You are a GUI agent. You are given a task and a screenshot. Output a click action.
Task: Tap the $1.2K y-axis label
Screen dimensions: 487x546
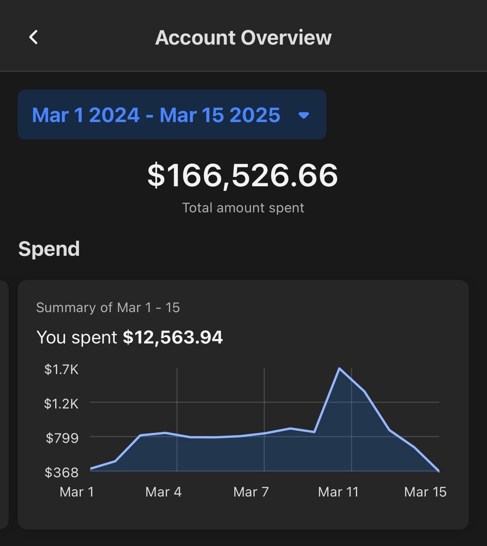[61, 404]
